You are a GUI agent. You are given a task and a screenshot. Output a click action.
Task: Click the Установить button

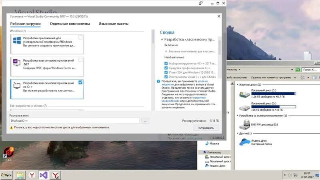click(x=206, y=128)
